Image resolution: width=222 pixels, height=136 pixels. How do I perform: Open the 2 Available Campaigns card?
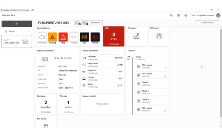click(46, 104)
